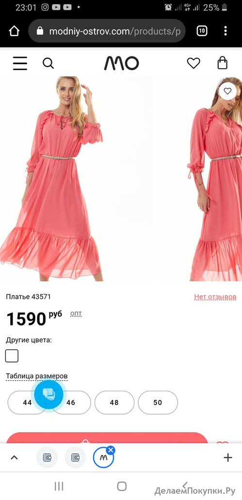
Task: Tap the search magnifier icon
Action: click(48, 64)
